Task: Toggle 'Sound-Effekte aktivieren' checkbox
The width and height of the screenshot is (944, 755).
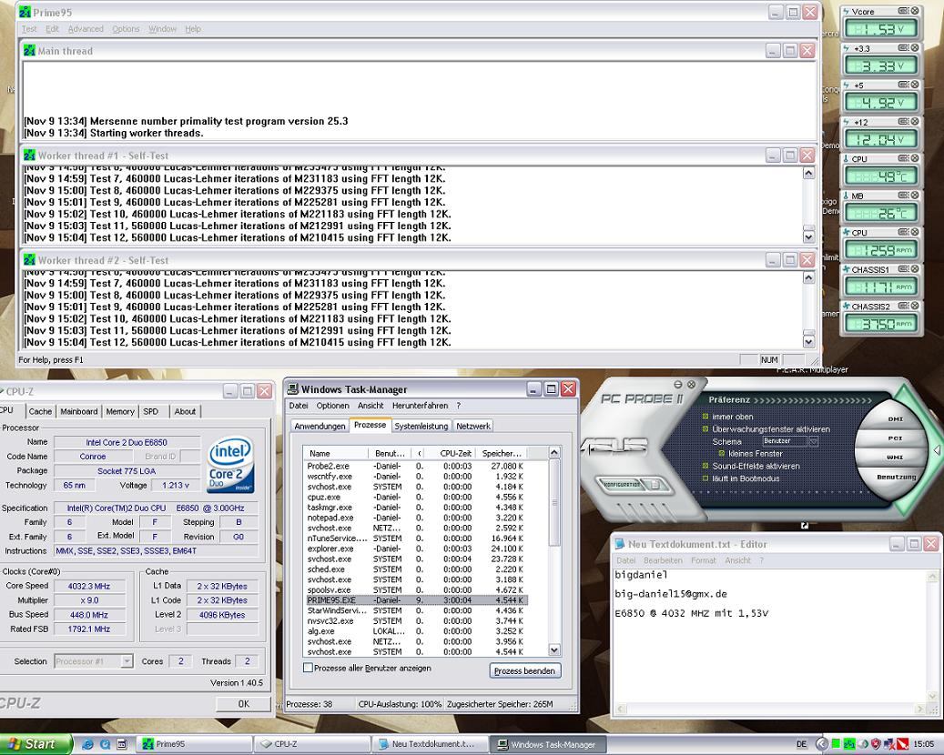Action: [x=705, y=466]
